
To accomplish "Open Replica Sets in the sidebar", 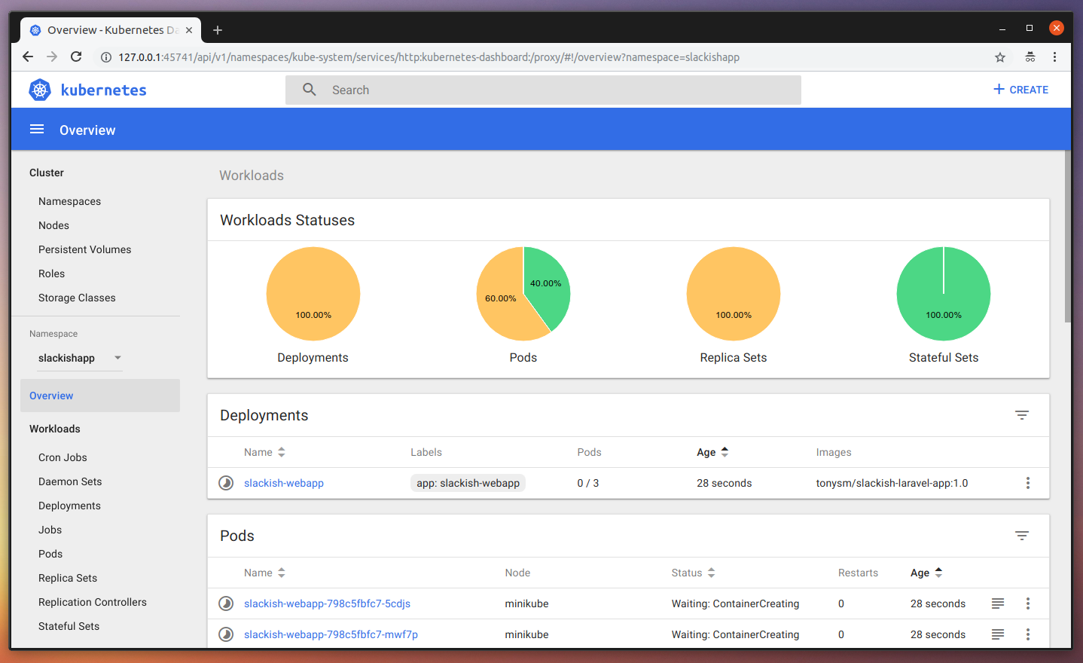I will point(68,578).
